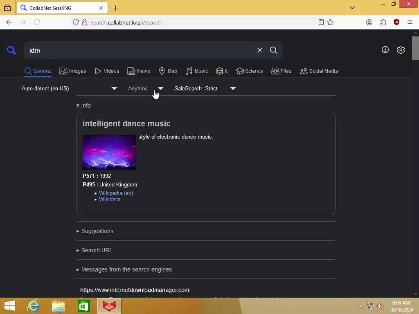Open the Firefox account menu
The height and width of the screenshot is (314, 419).
coord(369,22)
